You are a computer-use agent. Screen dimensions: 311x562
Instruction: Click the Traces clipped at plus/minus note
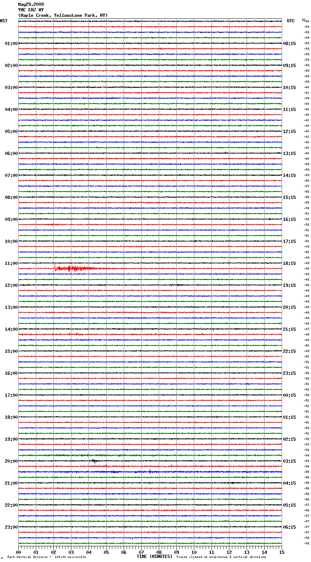point(221,557)
